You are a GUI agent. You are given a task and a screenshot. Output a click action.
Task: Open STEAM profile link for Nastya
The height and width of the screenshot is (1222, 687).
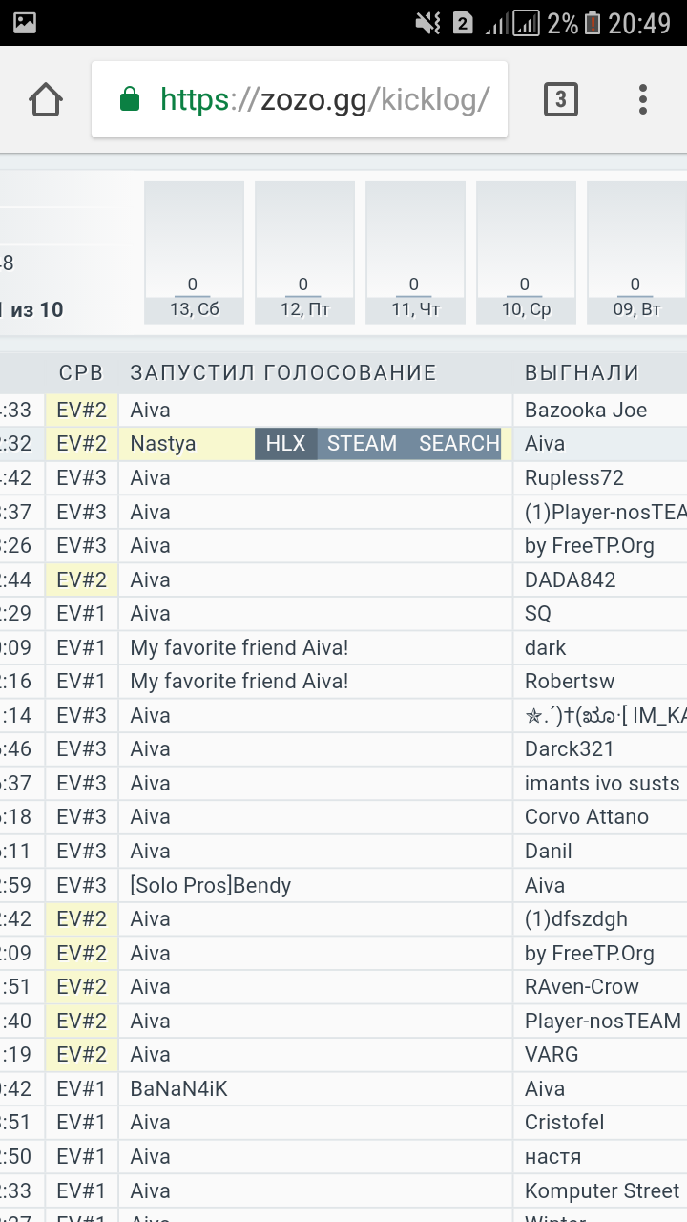pyautogui.click(x=362, y=444)
